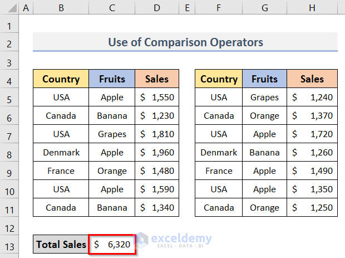Viewport: 345px width, 258px height.
Task: Click the Denmark cell in column F
Action: point(219,152)
